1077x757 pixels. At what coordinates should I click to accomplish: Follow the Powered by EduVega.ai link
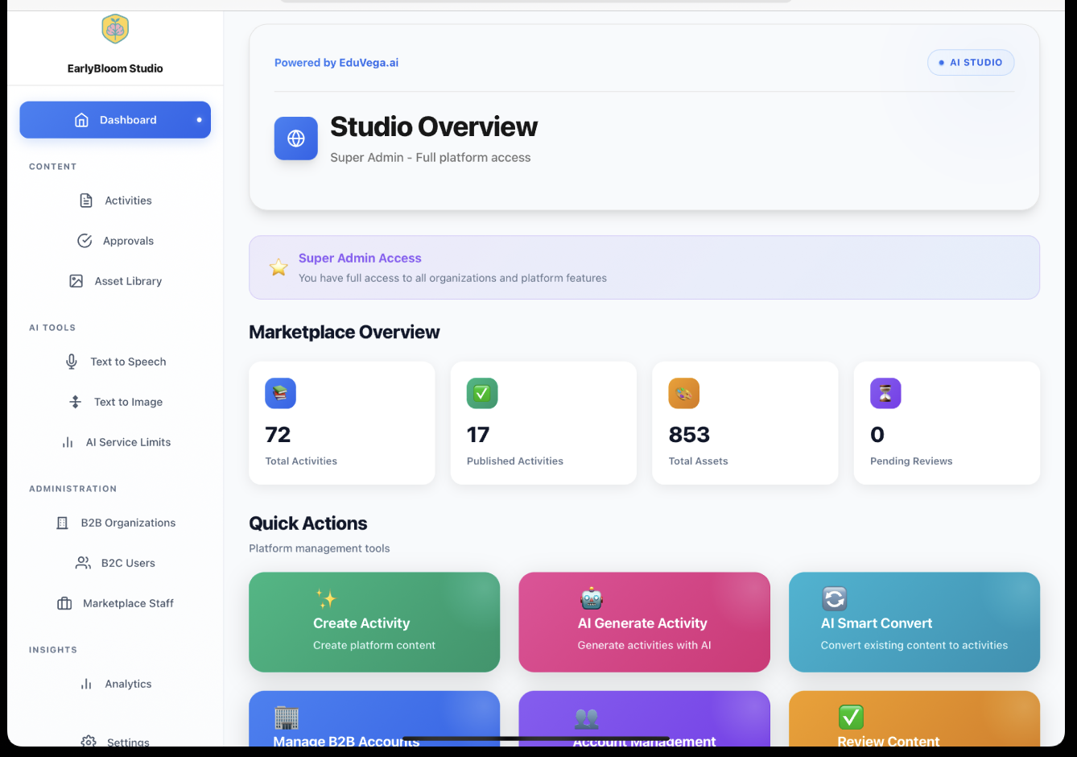(336, 63)
